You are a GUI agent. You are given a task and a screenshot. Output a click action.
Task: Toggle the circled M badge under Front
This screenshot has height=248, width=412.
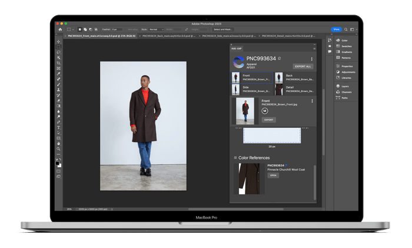(264, 111)
